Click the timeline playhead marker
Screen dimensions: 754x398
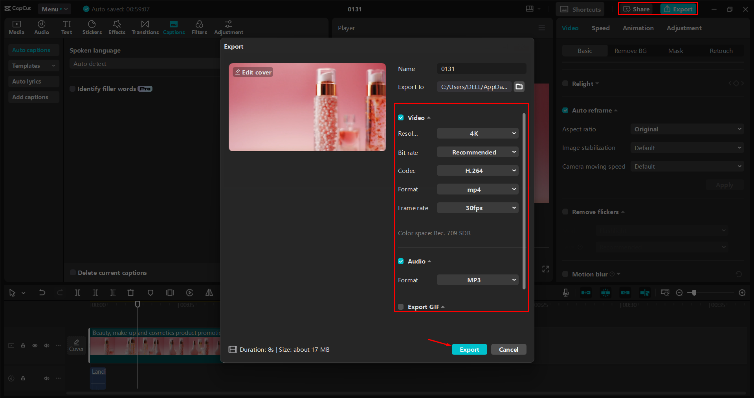click(138, 304)
